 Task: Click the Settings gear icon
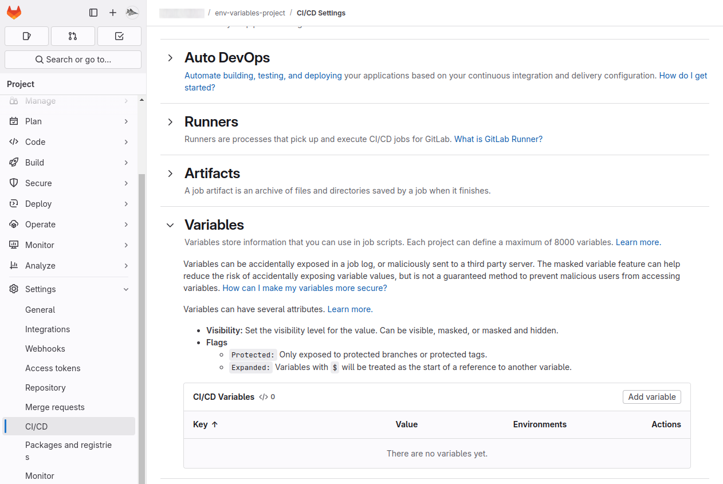14,289
